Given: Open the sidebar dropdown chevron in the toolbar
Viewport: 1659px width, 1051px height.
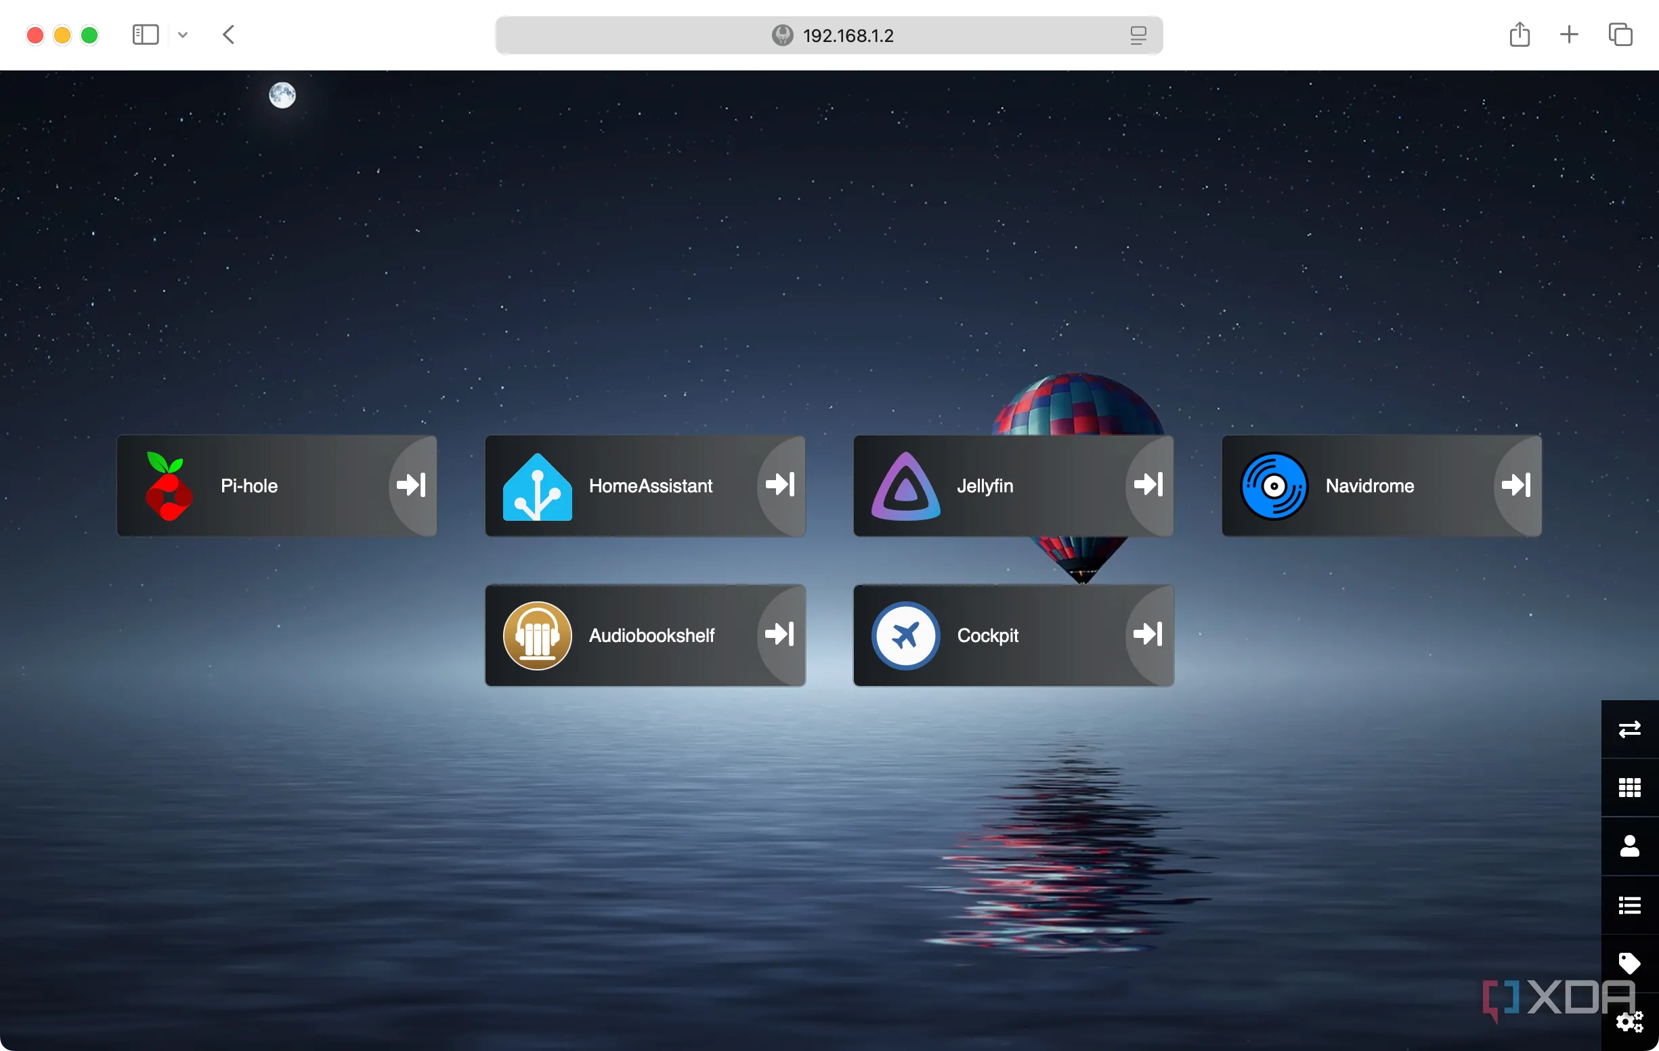Looking at the screenshot, I should click(182, 35).
